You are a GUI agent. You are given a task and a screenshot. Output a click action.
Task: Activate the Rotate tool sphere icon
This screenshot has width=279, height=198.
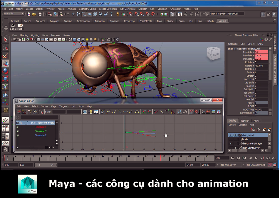pos(5,71)
